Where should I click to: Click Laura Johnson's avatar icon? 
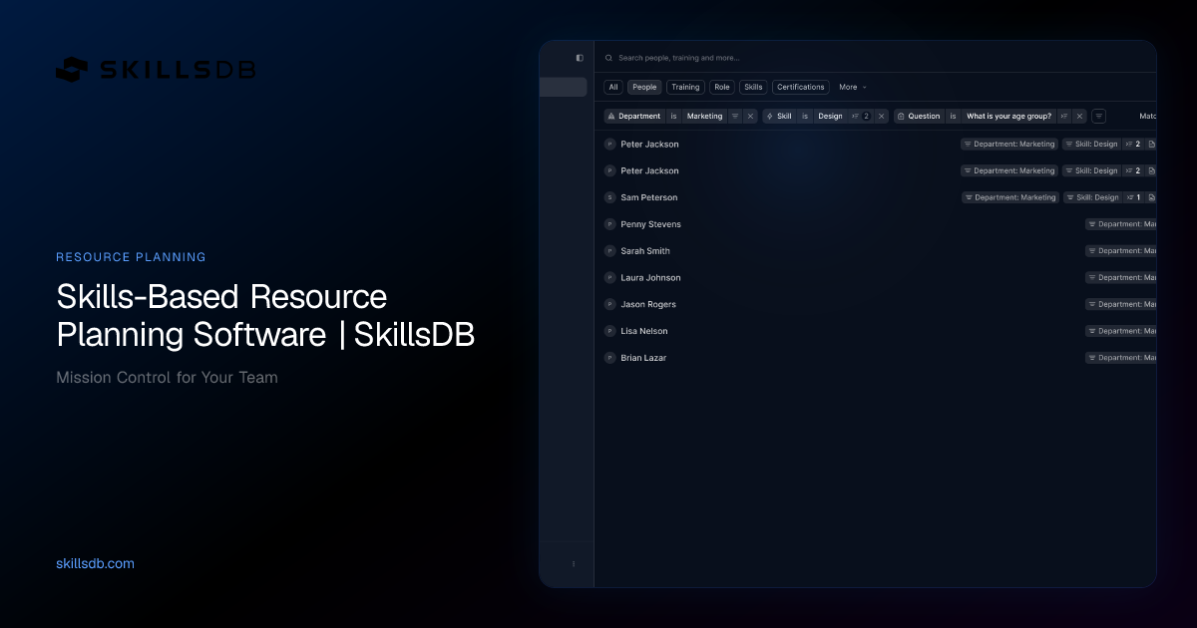[x=609, y=277]
